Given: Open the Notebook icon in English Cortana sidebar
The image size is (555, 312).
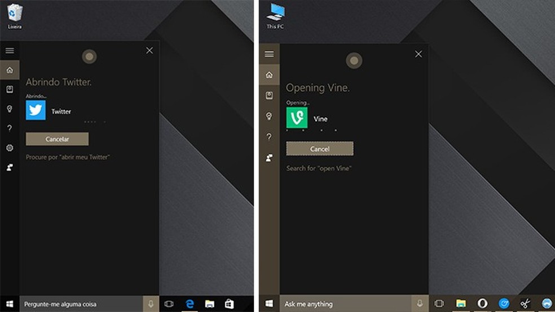Looking at the screenshot, I should pos(269,95).
